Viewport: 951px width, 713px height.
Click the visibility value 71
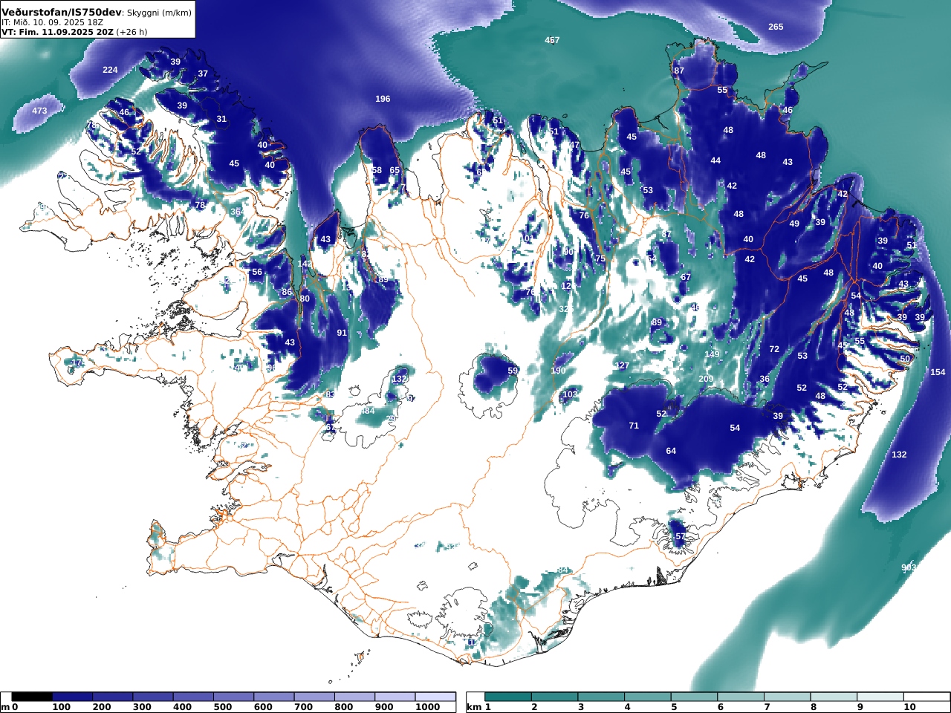pos(634,426)
